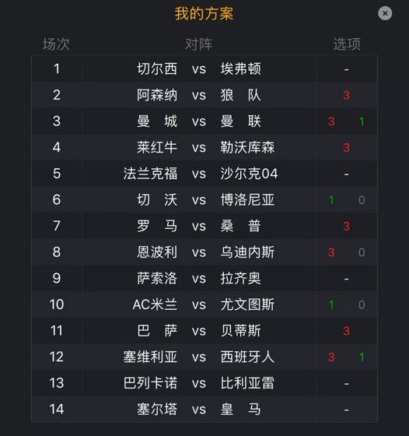Toggle the gray 0 for AC米兰 vs 尤文图斯
The height and width of the screenshot is (436, 409).
[x=362, y=304]
